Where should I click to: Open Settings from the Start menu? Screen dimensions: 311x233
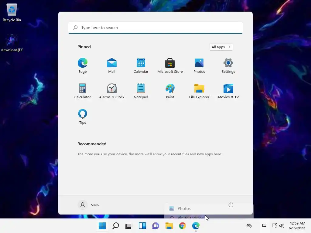tap(228, 66)
